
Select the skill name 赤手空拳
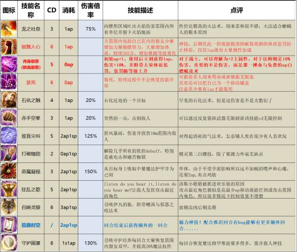(x=31, y=118)
